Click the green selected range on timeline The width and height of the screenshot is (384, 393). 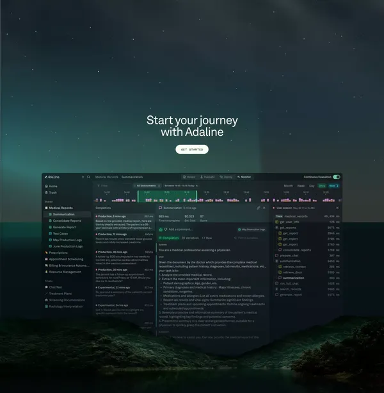167,196
